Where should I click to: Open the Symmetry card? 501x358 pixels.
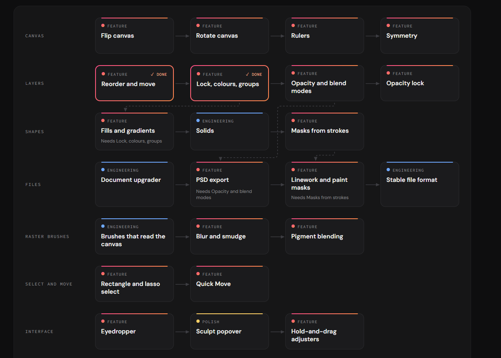coord(420,36)
